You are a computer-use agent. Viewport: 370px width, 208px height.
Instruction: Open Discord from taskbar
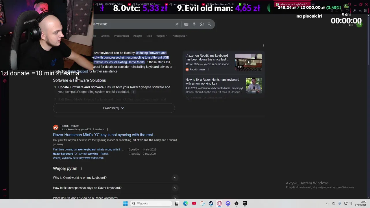pyautogui.click(x=228, y=203)
